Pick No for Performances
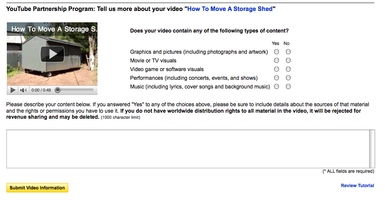 pos(288,78)
